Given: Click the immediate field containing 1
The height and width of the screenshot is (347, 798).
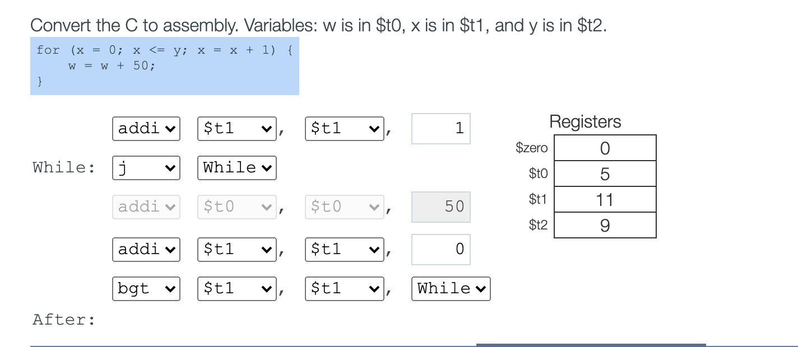Looking at the screenshot, I should pyautogui.click(x=440, y=128).
